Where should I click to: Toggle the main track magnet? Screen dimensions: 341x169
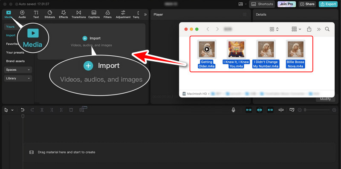(249, 110)
